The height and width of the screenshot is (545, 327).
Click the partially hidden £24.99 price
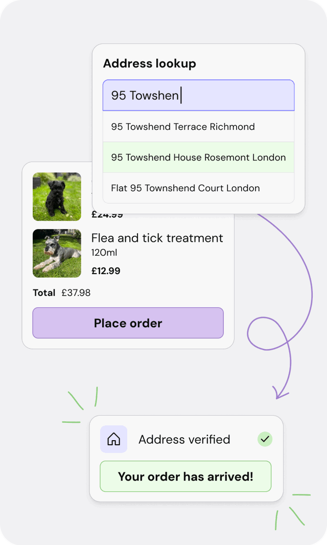pyautogui.click(x=107, y=216)
